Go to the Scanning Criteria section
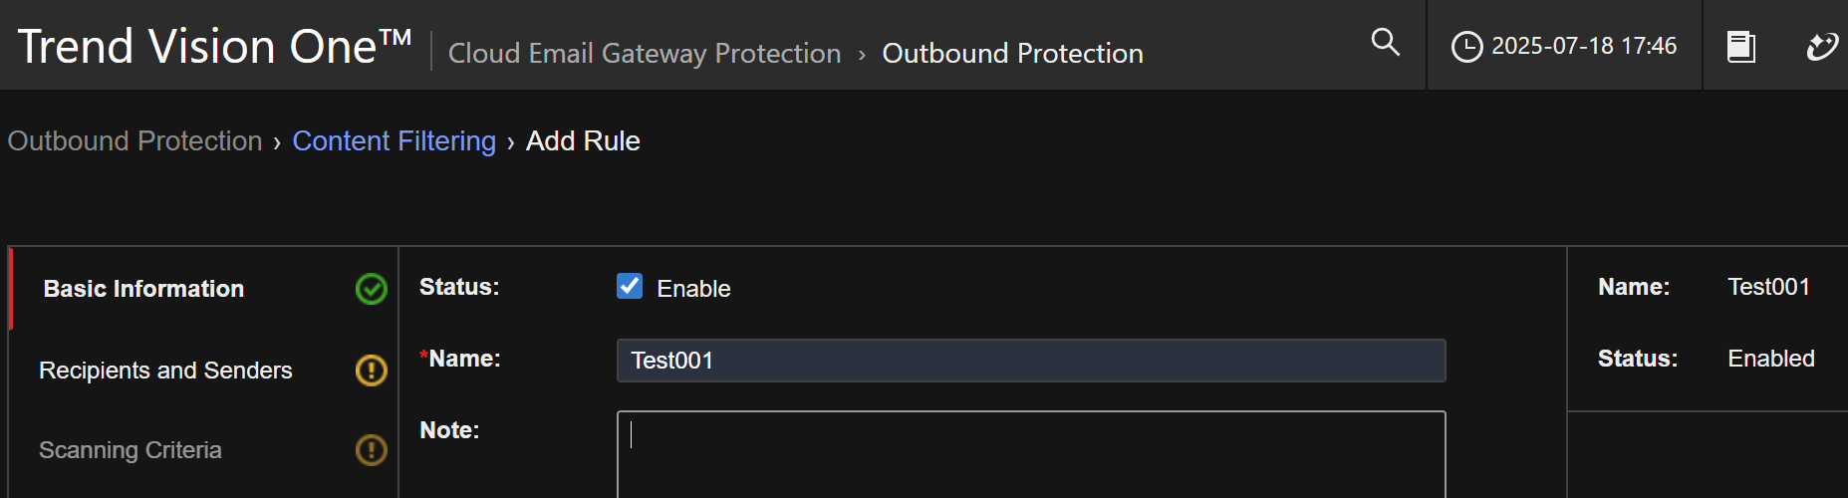 [131, 450]
